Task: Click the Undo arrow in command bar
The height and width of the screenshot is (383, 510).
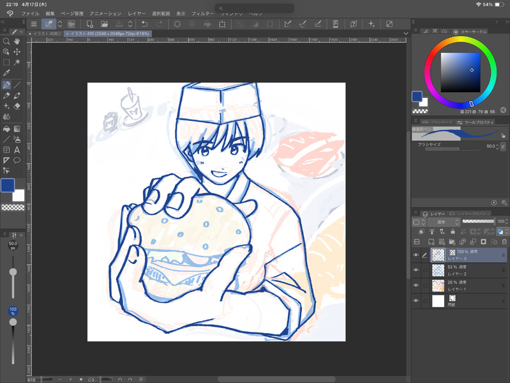Action: pyautogui.click(x=144, y=24)
